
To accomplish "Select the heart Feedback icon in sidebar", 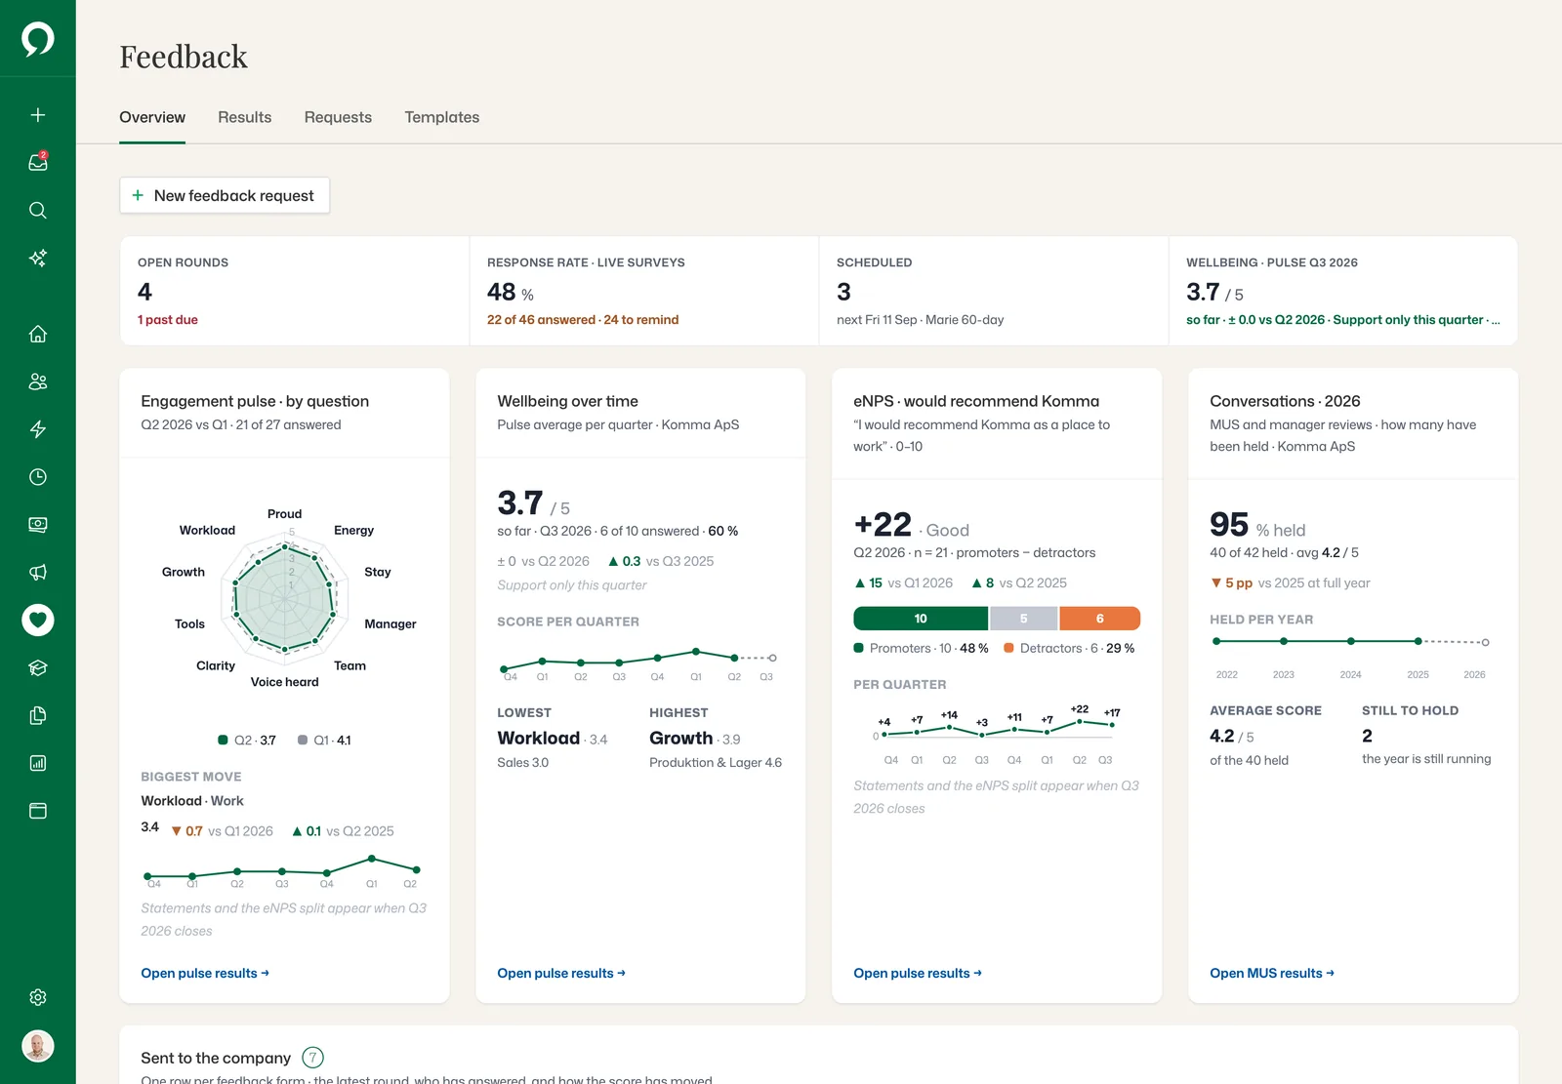I will 38,620.
